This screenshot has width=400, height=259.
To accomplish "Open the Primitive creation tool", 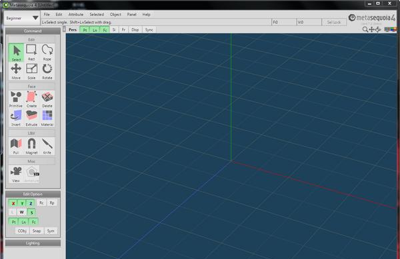I will coord(16,99).
